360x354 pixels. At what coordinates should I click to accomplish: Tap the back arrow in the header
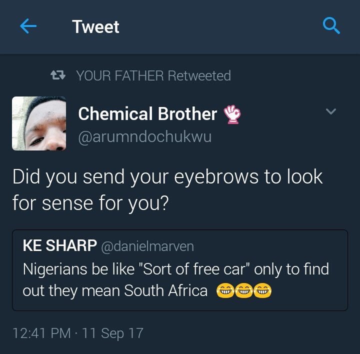[x=28, y=26]
